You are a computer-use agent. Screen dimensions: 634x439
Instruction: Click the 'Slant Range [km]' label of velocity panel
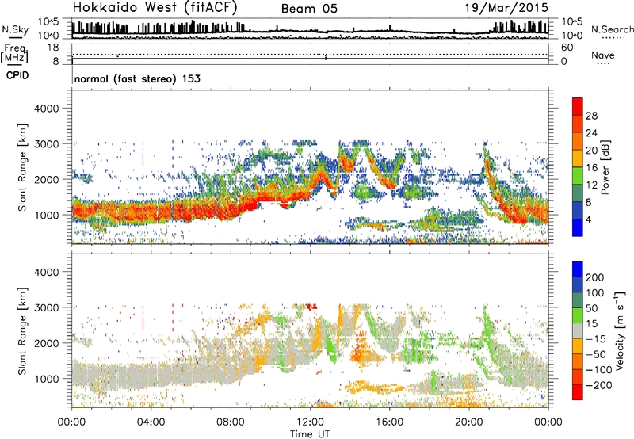point(22,331)
